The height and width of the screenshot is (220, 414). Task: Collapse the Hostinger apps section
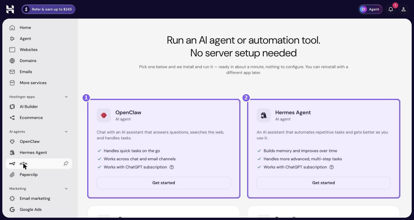[66, 97]
